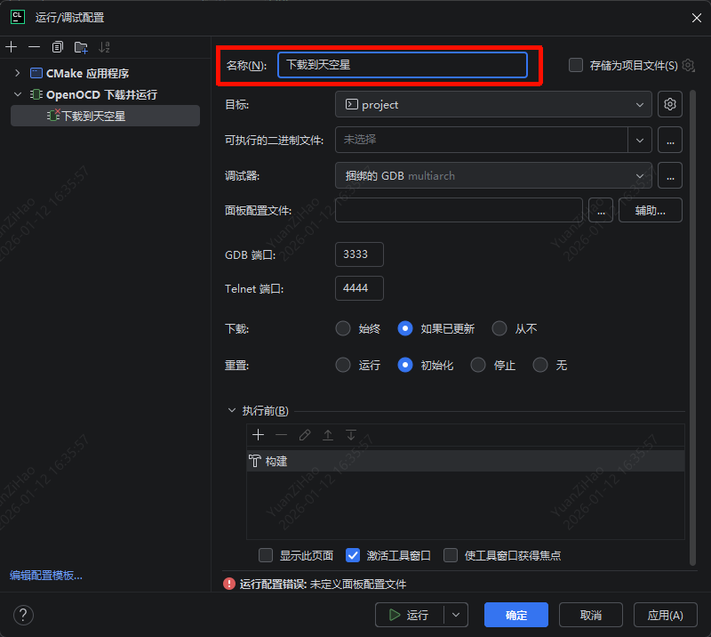Sort configurations alphabetically
The image size is (711, 637).
tap(102, 47)
